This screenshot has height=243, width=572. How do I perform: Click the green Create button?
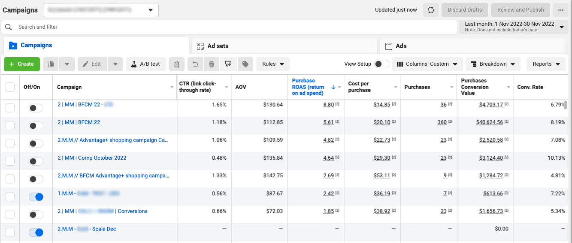22,64
